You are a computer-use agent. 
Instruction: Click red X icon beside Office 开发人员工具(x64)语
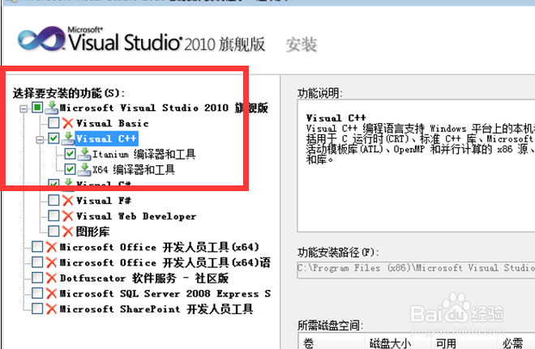pos(52,262)
